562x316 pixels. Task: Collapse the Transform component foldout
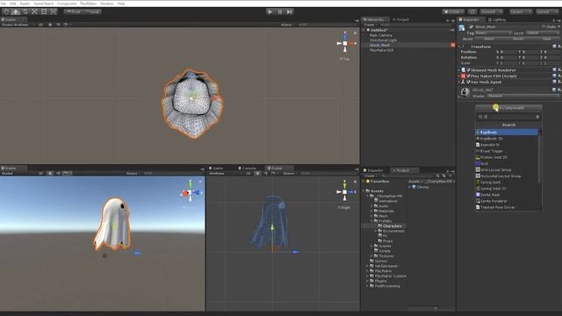click(459, 47)
